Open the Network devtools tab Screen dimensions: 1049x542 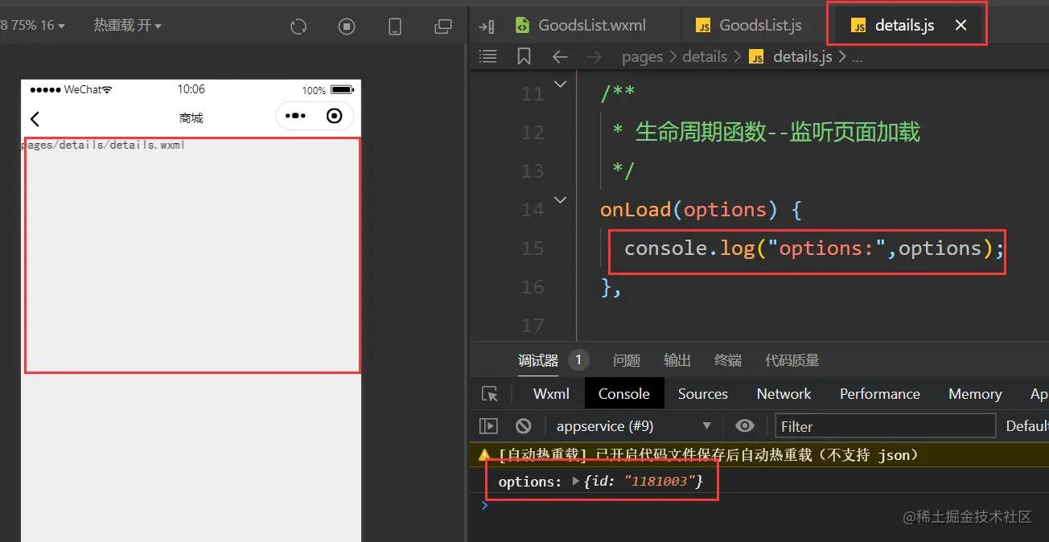(784, 394)
